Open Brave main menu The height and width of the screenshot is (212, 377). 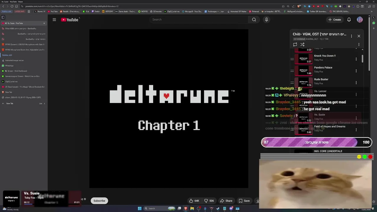tap(374, 6)
